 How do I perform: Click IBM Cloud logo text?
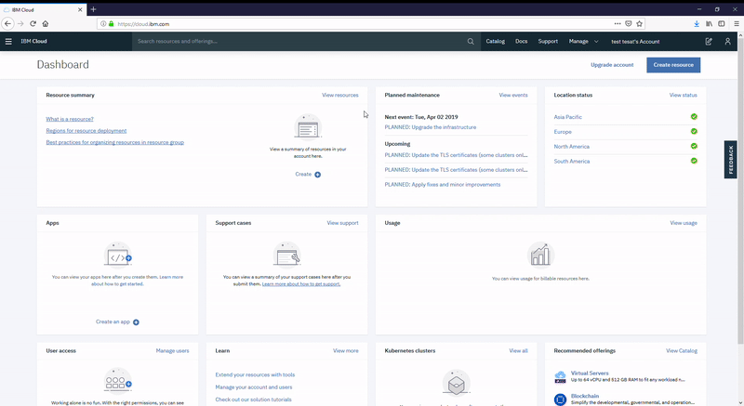click(33, 41)
